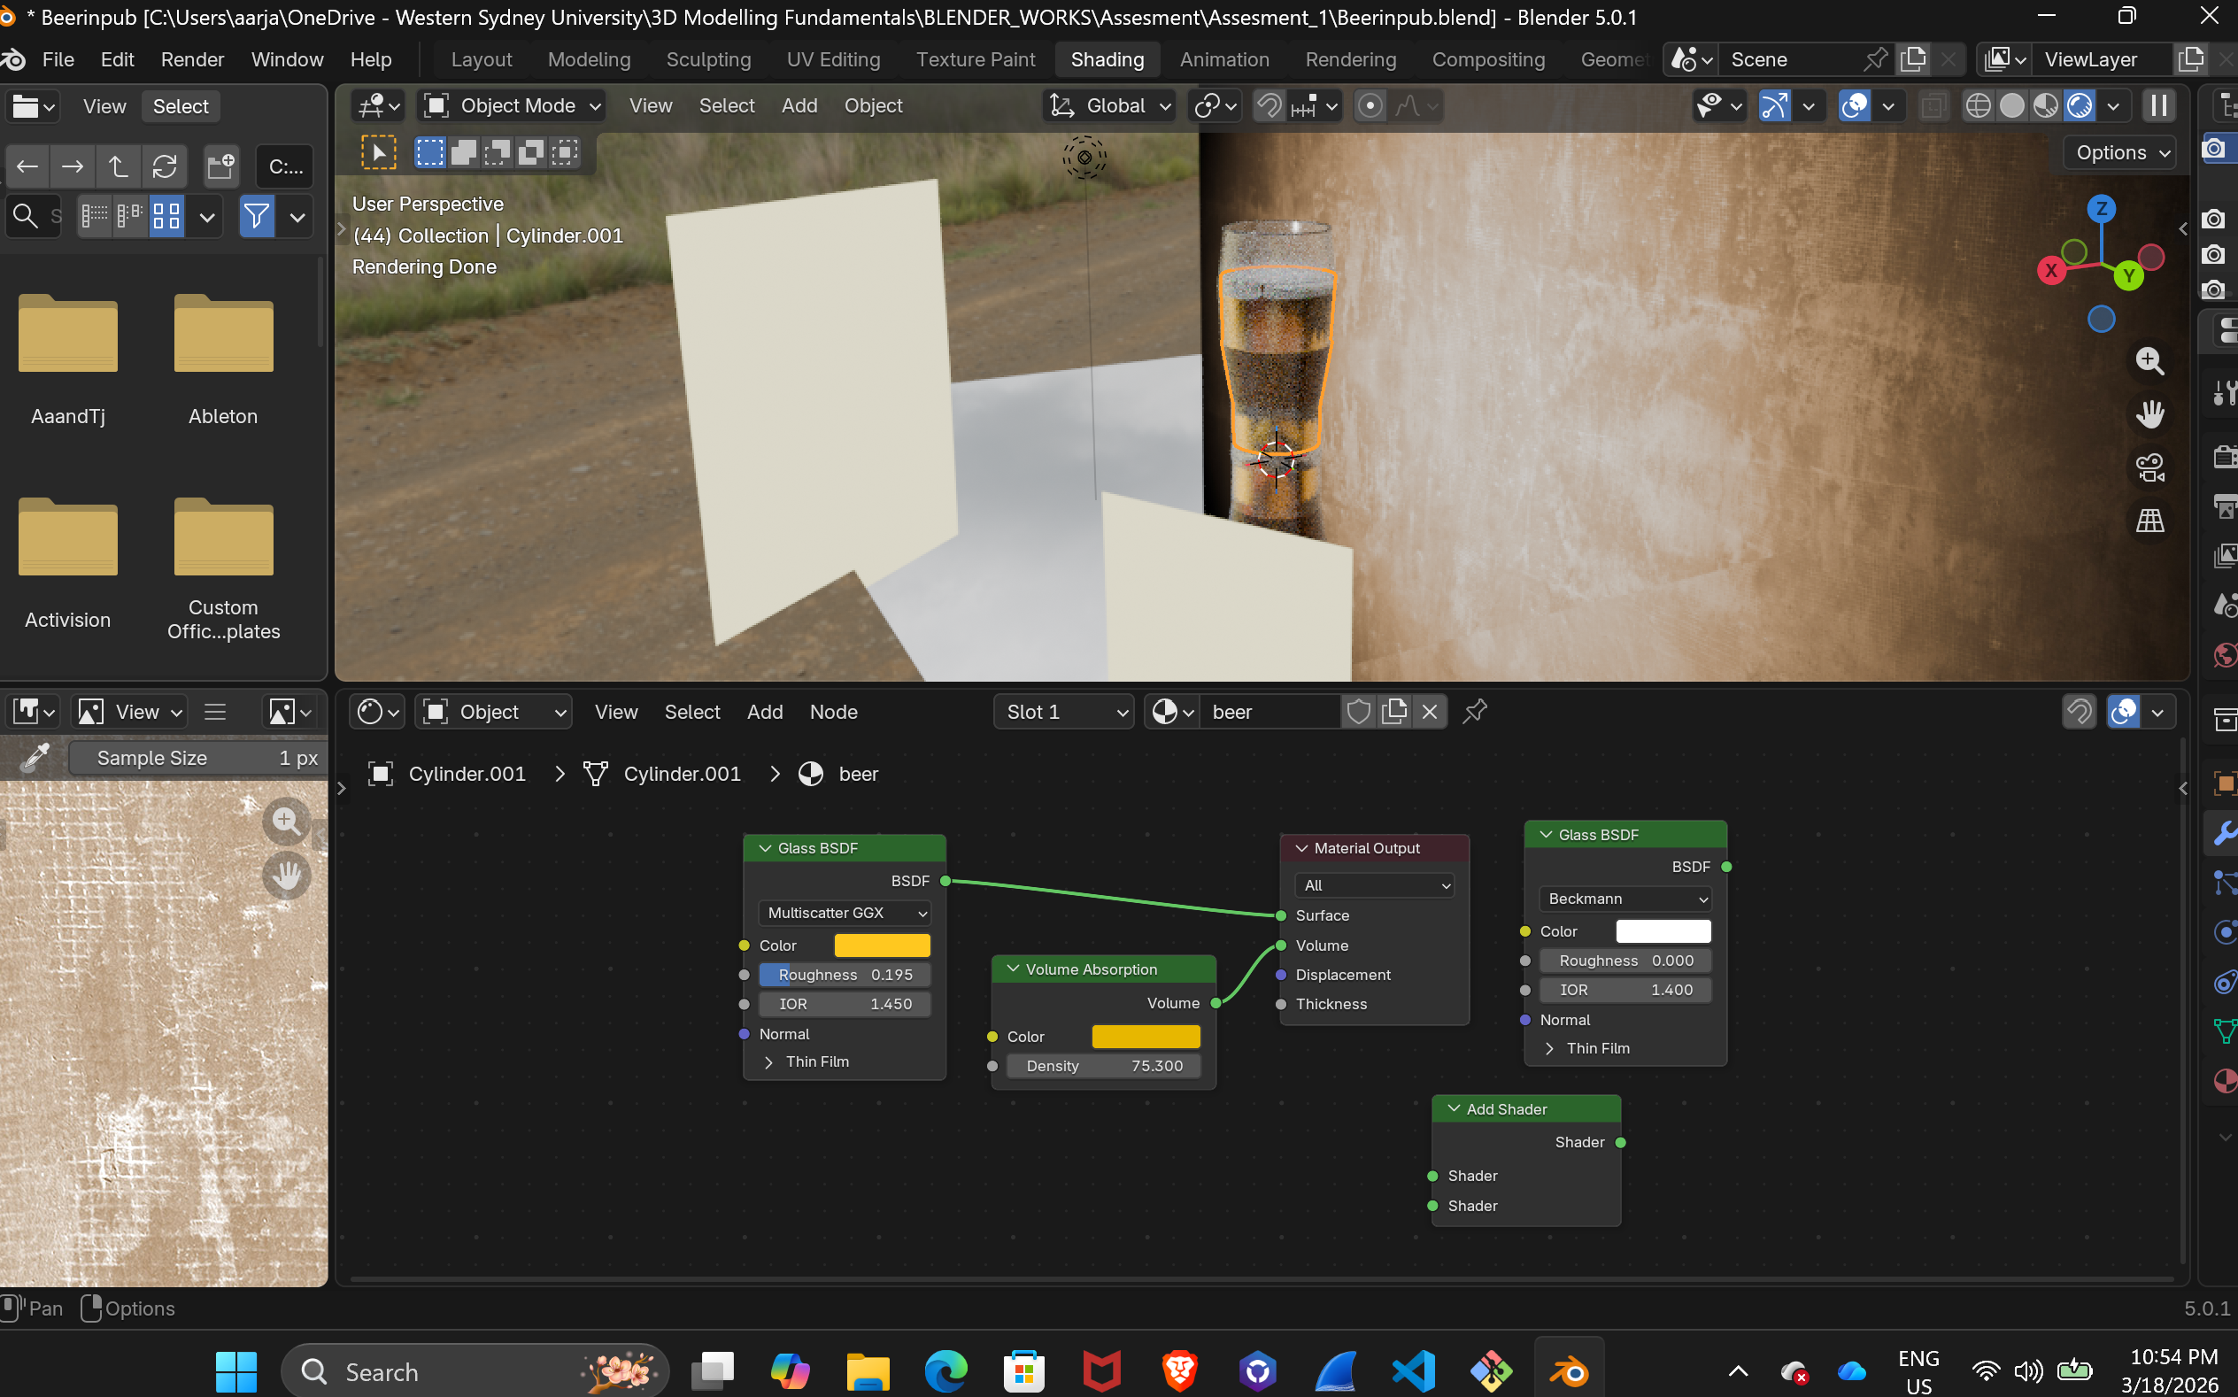Open Multiscatter GGX distribution dropdown
Viewport: 2238px width, 1397px height.
[845, 913]
